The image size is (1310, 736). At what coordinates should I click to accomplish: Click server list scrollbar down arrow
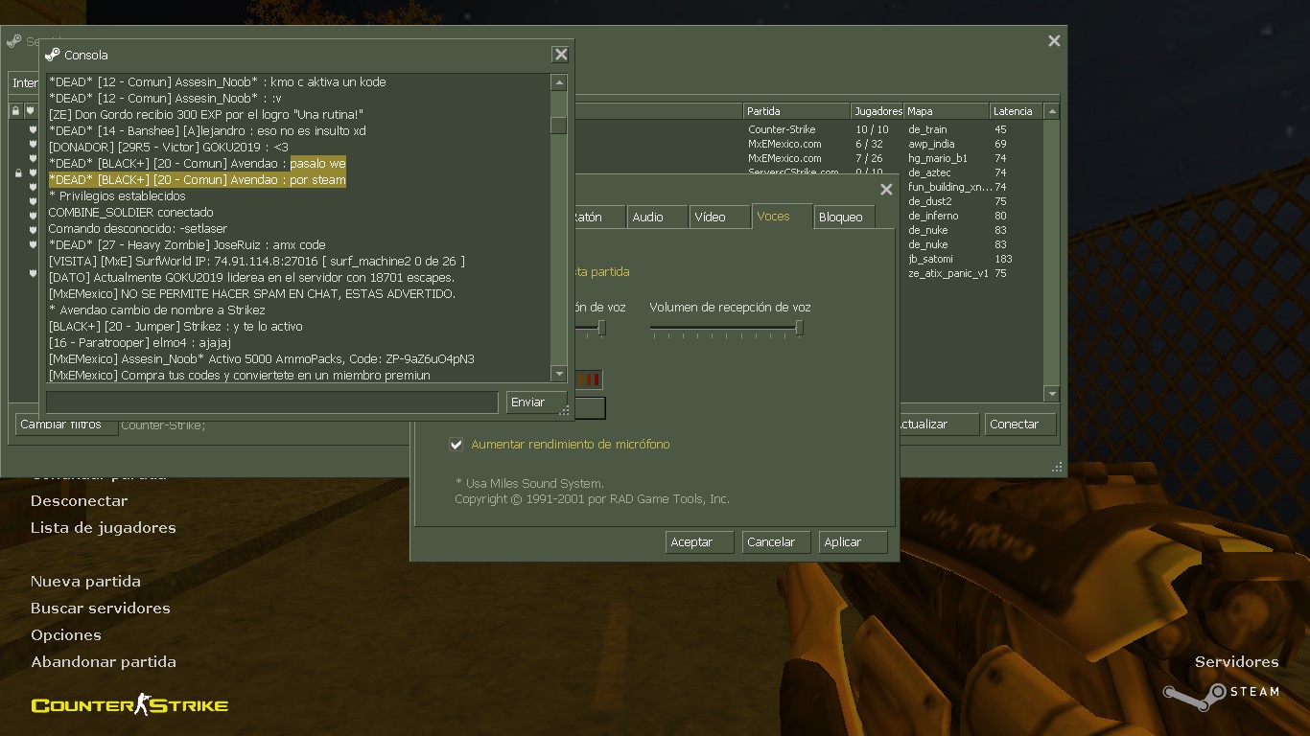pyautogui.click(x=1052, y=394)
